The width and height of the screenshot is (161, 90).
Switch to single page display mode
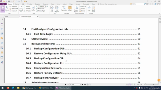tap(127, 84)
